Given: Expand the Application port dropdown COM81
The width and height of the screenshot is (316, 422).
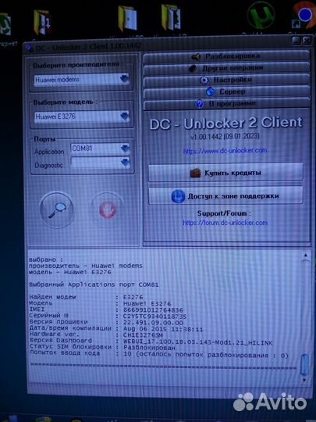Looking at the screenshot, I should point(125,148).
